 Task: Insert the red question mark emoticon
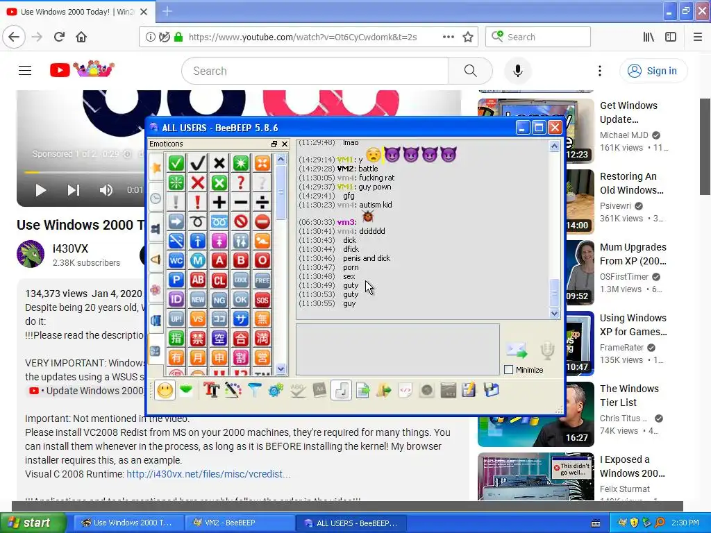coord(241,183)
